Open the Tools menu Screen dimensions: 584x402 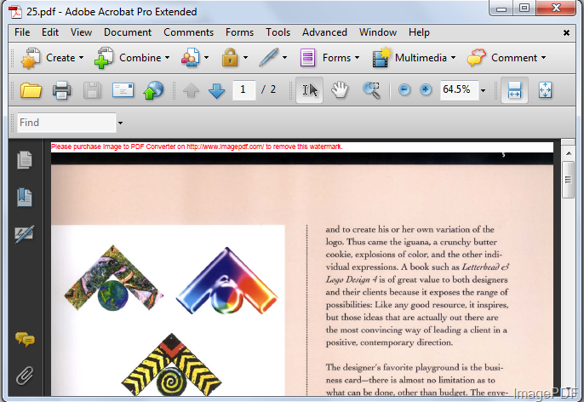[278, 32]
